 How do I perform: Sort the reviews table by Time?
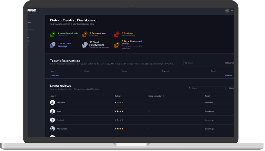(207, 96)
